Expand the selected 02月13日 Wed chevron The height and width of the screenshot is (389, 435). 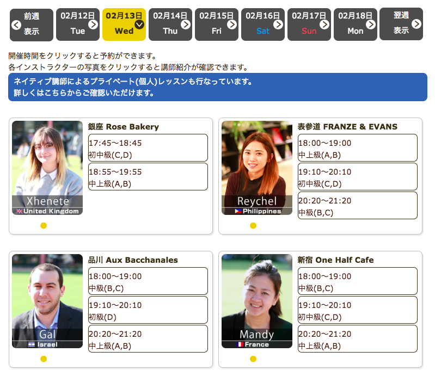pos(139,24)
